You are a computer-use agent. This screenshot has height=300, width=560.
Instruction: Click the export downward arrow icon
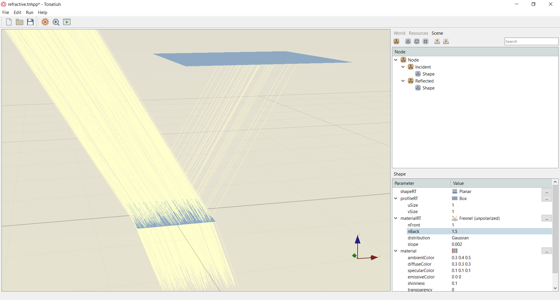coord(446,41)
